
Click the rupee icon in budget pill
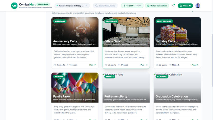(124, 6)
